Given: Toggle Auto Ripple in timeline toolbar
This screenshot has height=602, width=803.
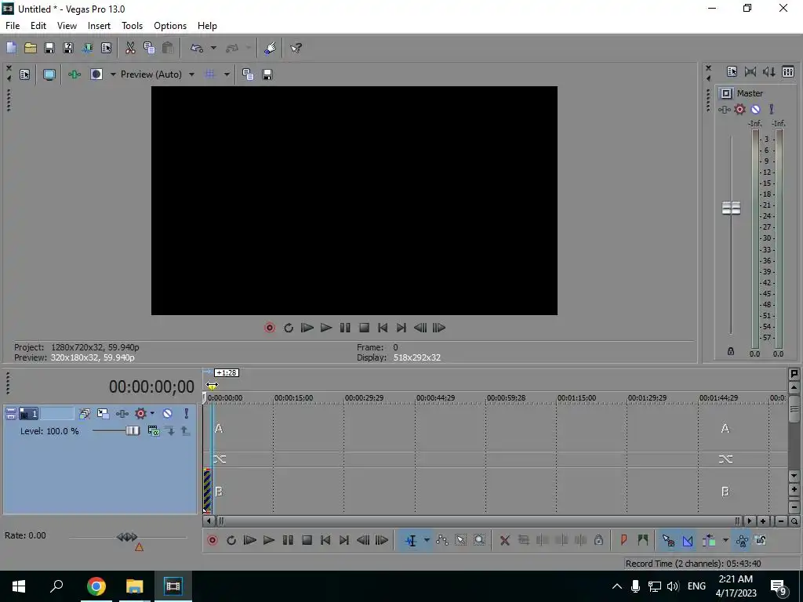Looking at the screenshot, I should [709, 540].
